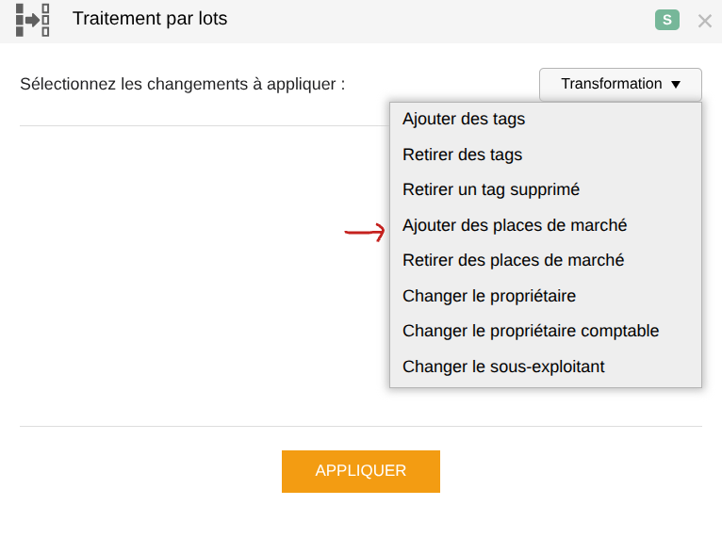Click the divider line beneath the selection prompt
This screenshot has width=722, height=538.
[205, 125]
